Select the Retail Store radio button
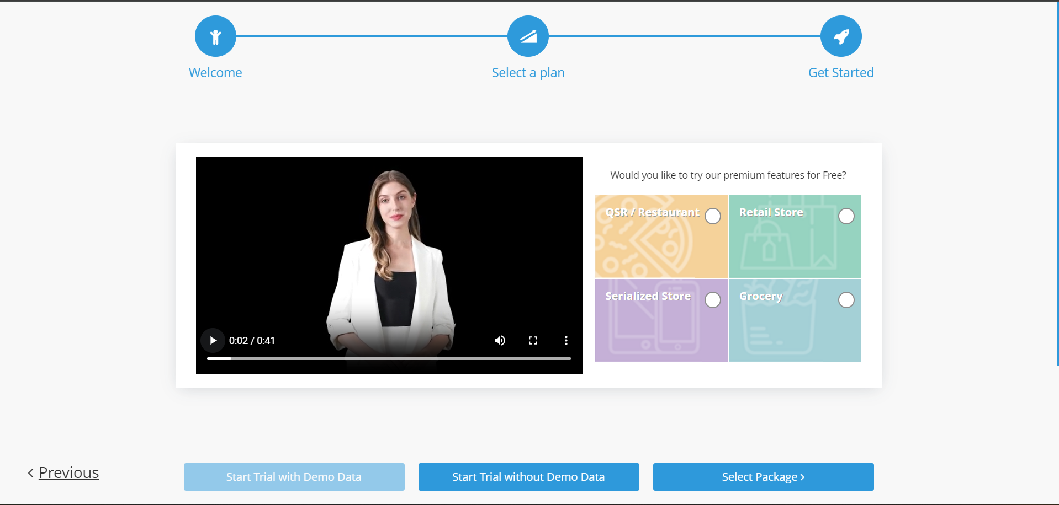1059x505 pixels. 846,216
